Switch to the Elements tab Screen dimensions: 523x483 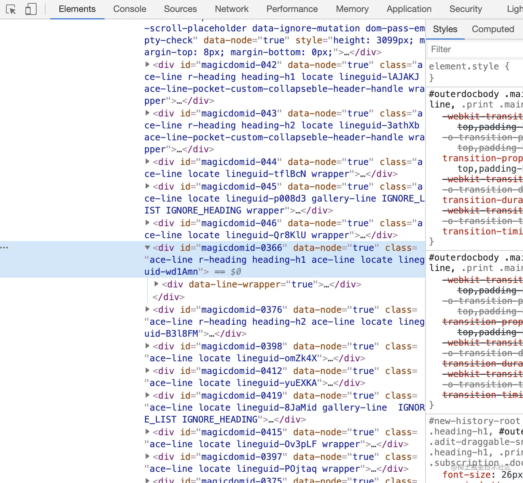tap(77, 9)
